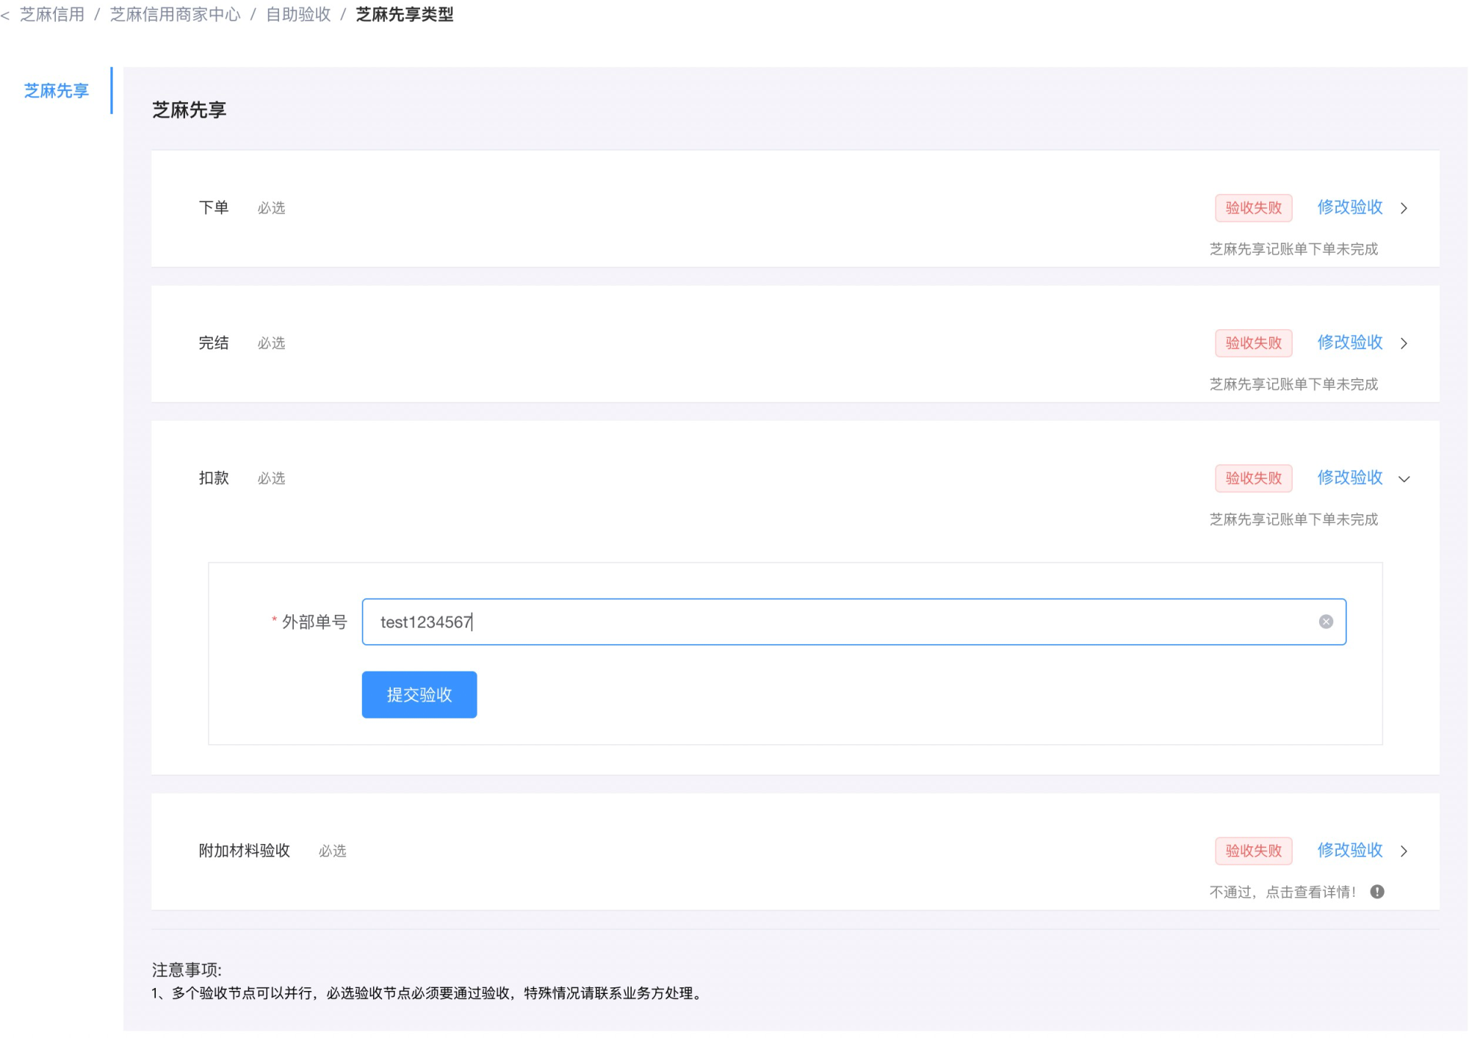
Task: Expand the 完结 row chevron
Action: pyautogui.click(x=1404, y=343)
